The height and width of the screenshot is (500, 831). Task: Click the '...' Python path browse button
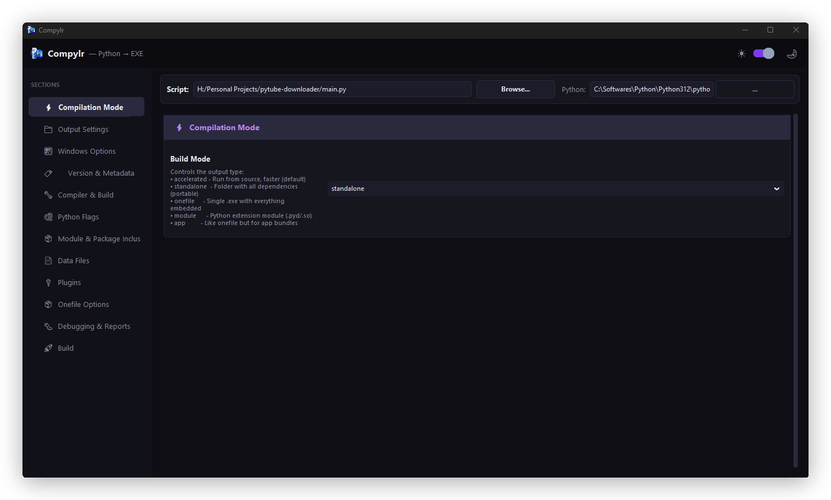755,89
